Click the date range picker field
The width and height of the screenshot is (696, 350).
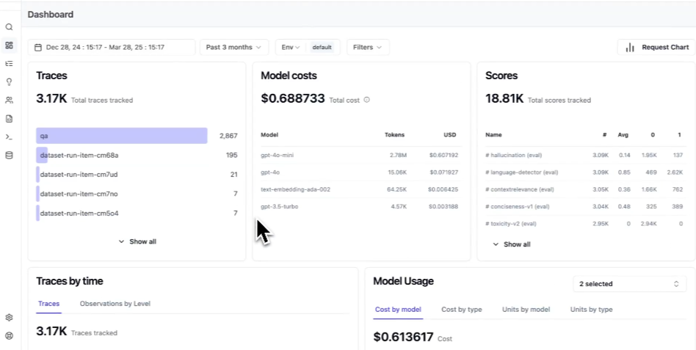point(112,48)
